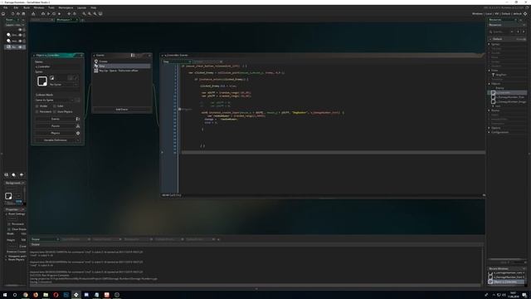Toggle the Solid checkbox
Viewport: 531px width, 299px height.
point(55,106)
